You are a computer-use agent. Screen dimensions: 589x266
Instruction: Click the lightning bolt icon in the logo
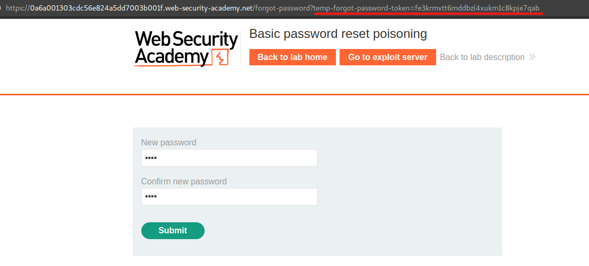pyautogui.click(x=220, y=57)
